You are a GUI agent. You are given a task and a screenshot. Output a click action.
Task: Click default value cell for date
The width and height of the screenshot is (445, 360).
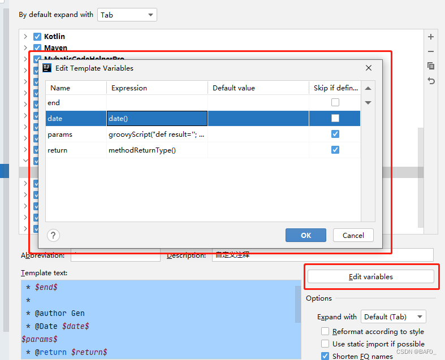pos(258,118)
